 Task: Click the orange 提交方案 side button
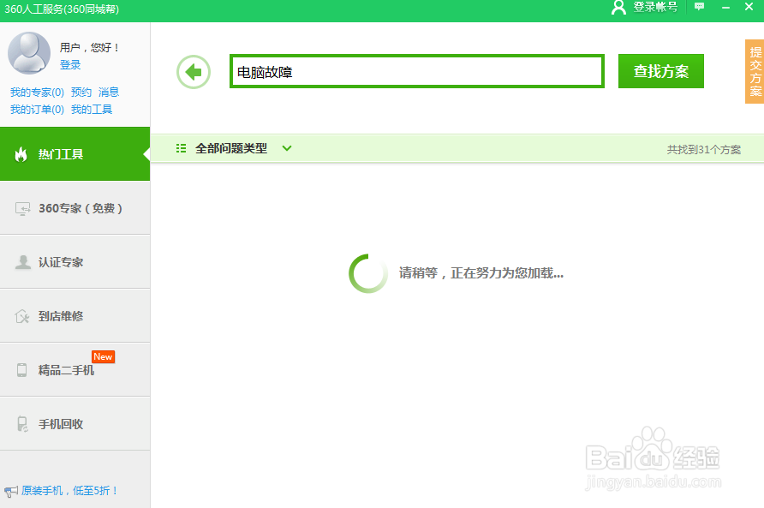pos(755,72)
